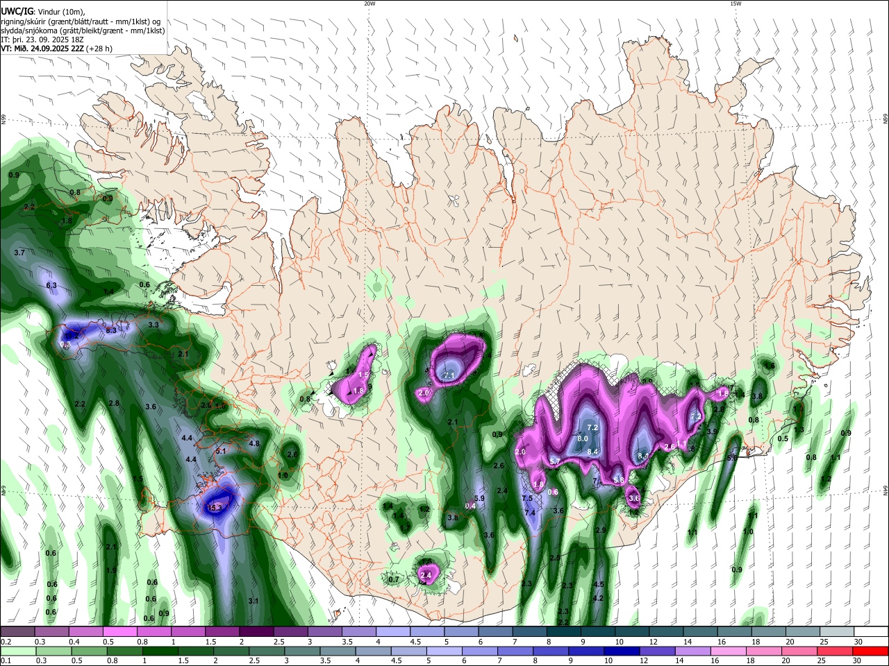Click the 'UWC/IG: Vindur (10m)' title text
Screen dimensions: 889x666
tap(43, 11)
